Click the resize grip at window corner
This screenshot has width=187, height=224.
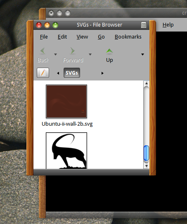tap(153, 172)
